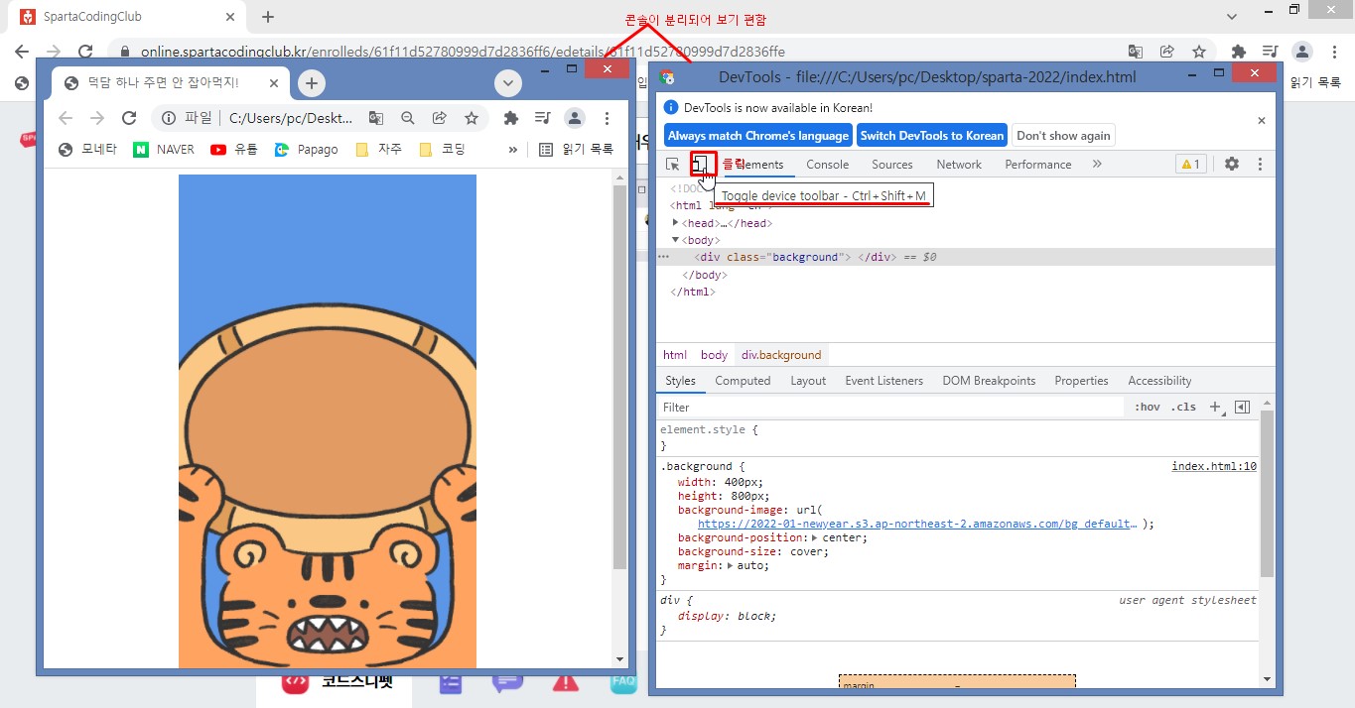Open Chrome three-dot menu in front window
This screenshot has height=708, width=1355.
click(x=607, y=118)
